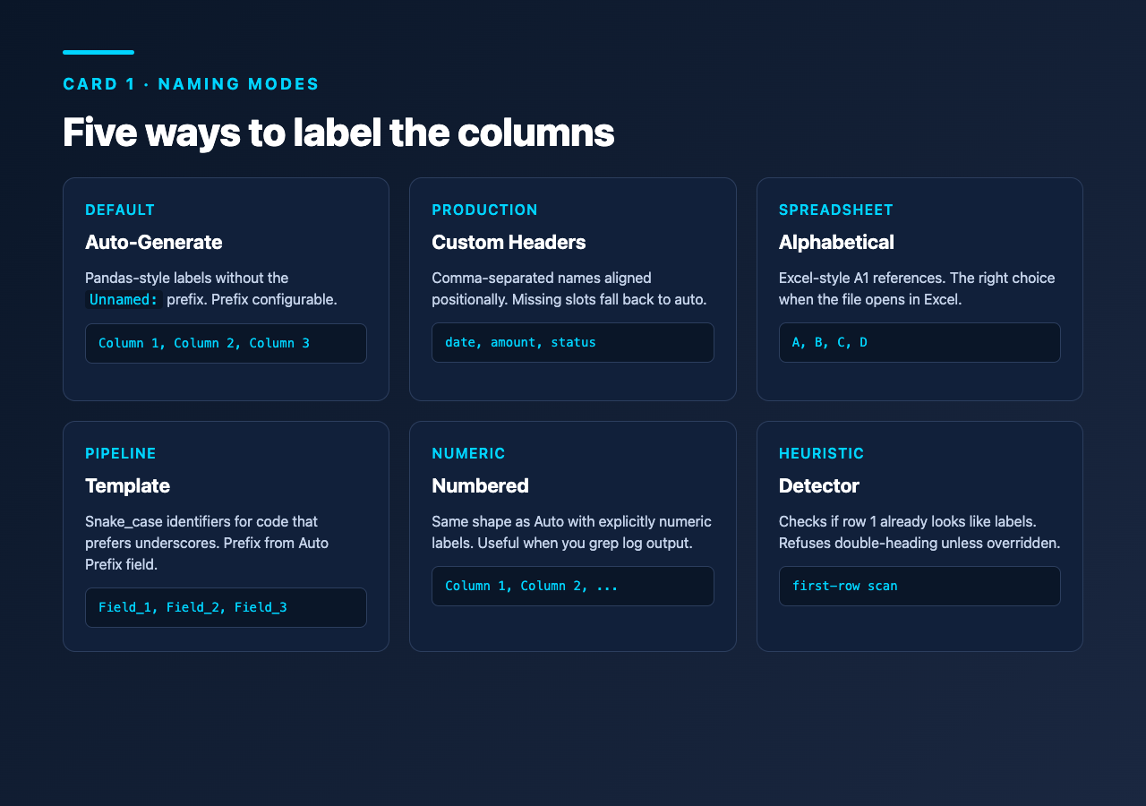Screen dimensions: 1146x806
Task: Click the PRODUCTION category label
Action: click(x=484, y=210)
